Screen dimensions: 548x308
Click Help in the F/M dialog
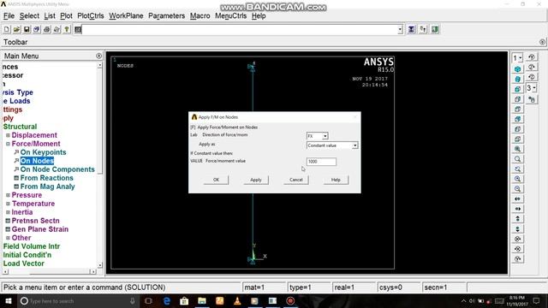(x=336, y=180)
